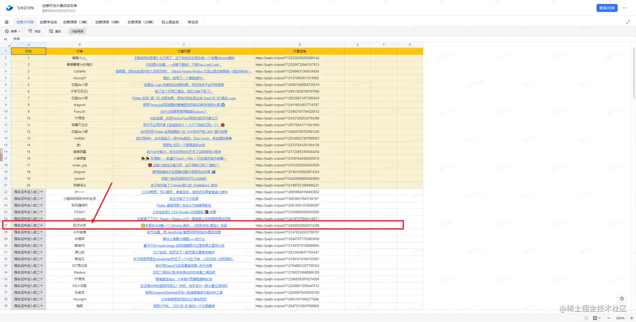Click the 100% zoom level

(620, 318)
